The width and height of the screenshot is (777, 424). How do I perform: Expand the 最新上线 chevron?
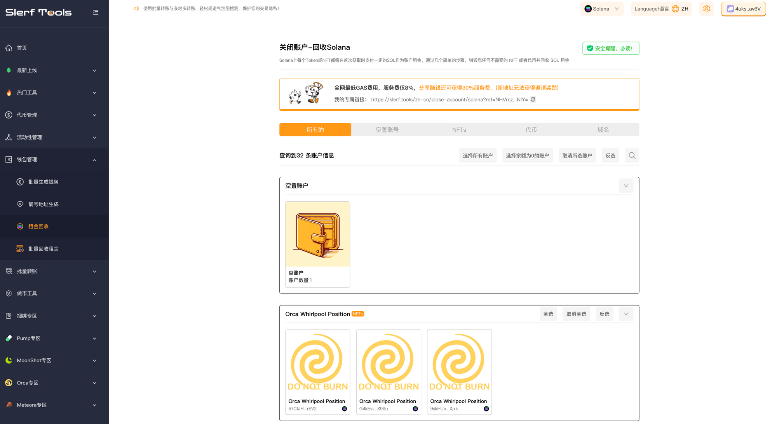click(94, 71)
